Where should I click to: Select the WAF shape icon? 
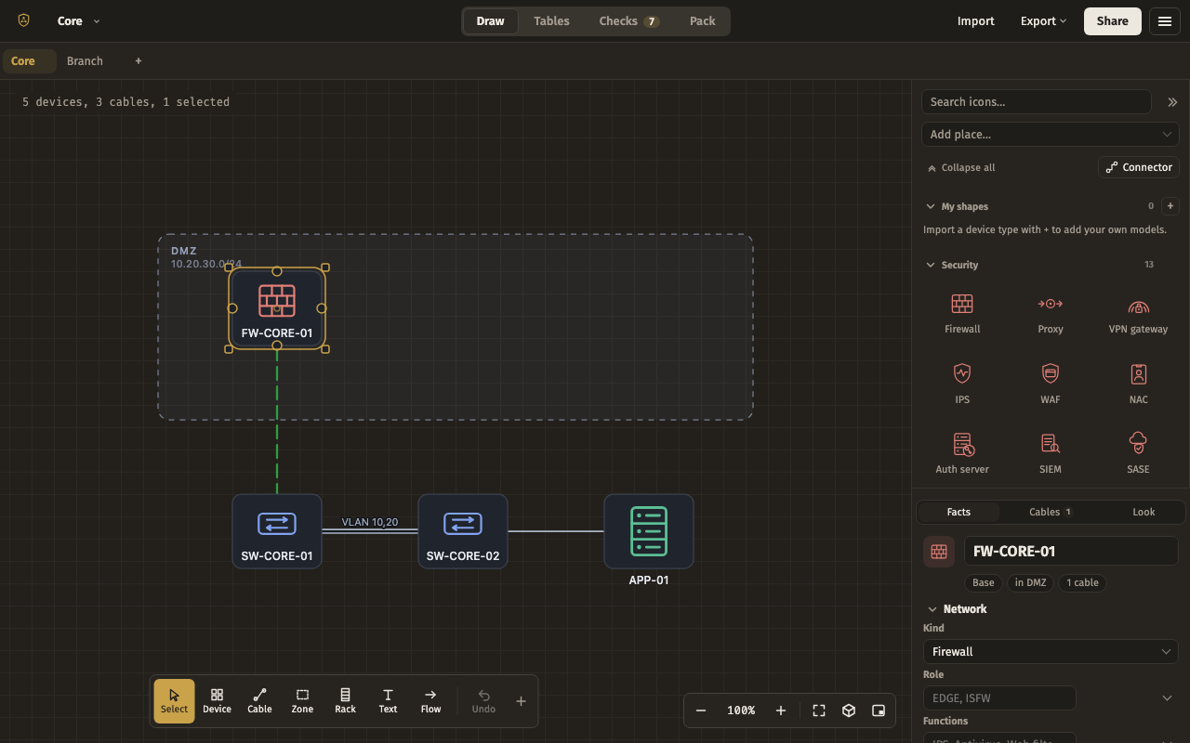coord(1050,373)
